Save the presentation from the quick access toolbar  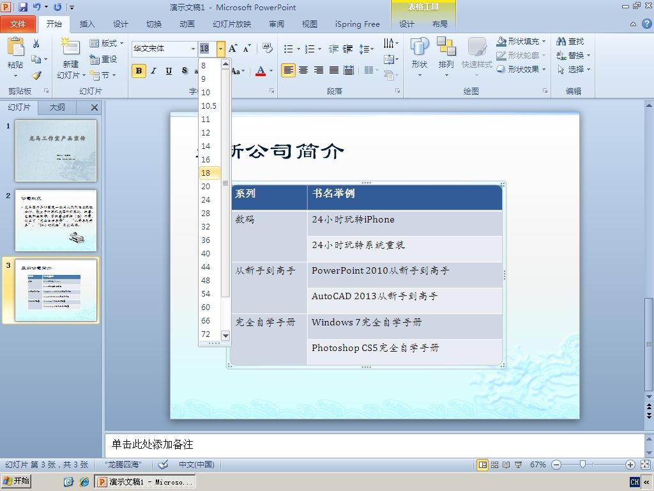click(x=23, y=6)
